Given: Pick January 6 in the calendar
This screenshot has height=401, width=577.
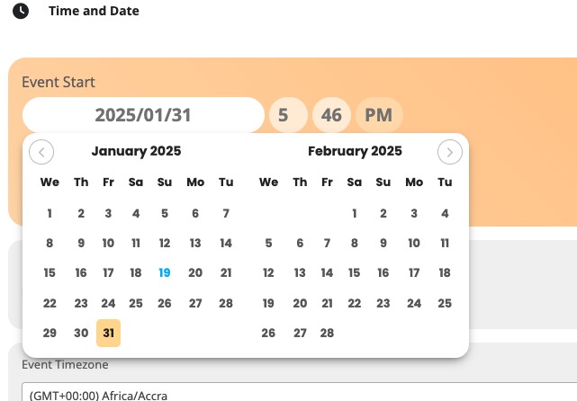Looking at the screenshot, I should click(195, 213).
